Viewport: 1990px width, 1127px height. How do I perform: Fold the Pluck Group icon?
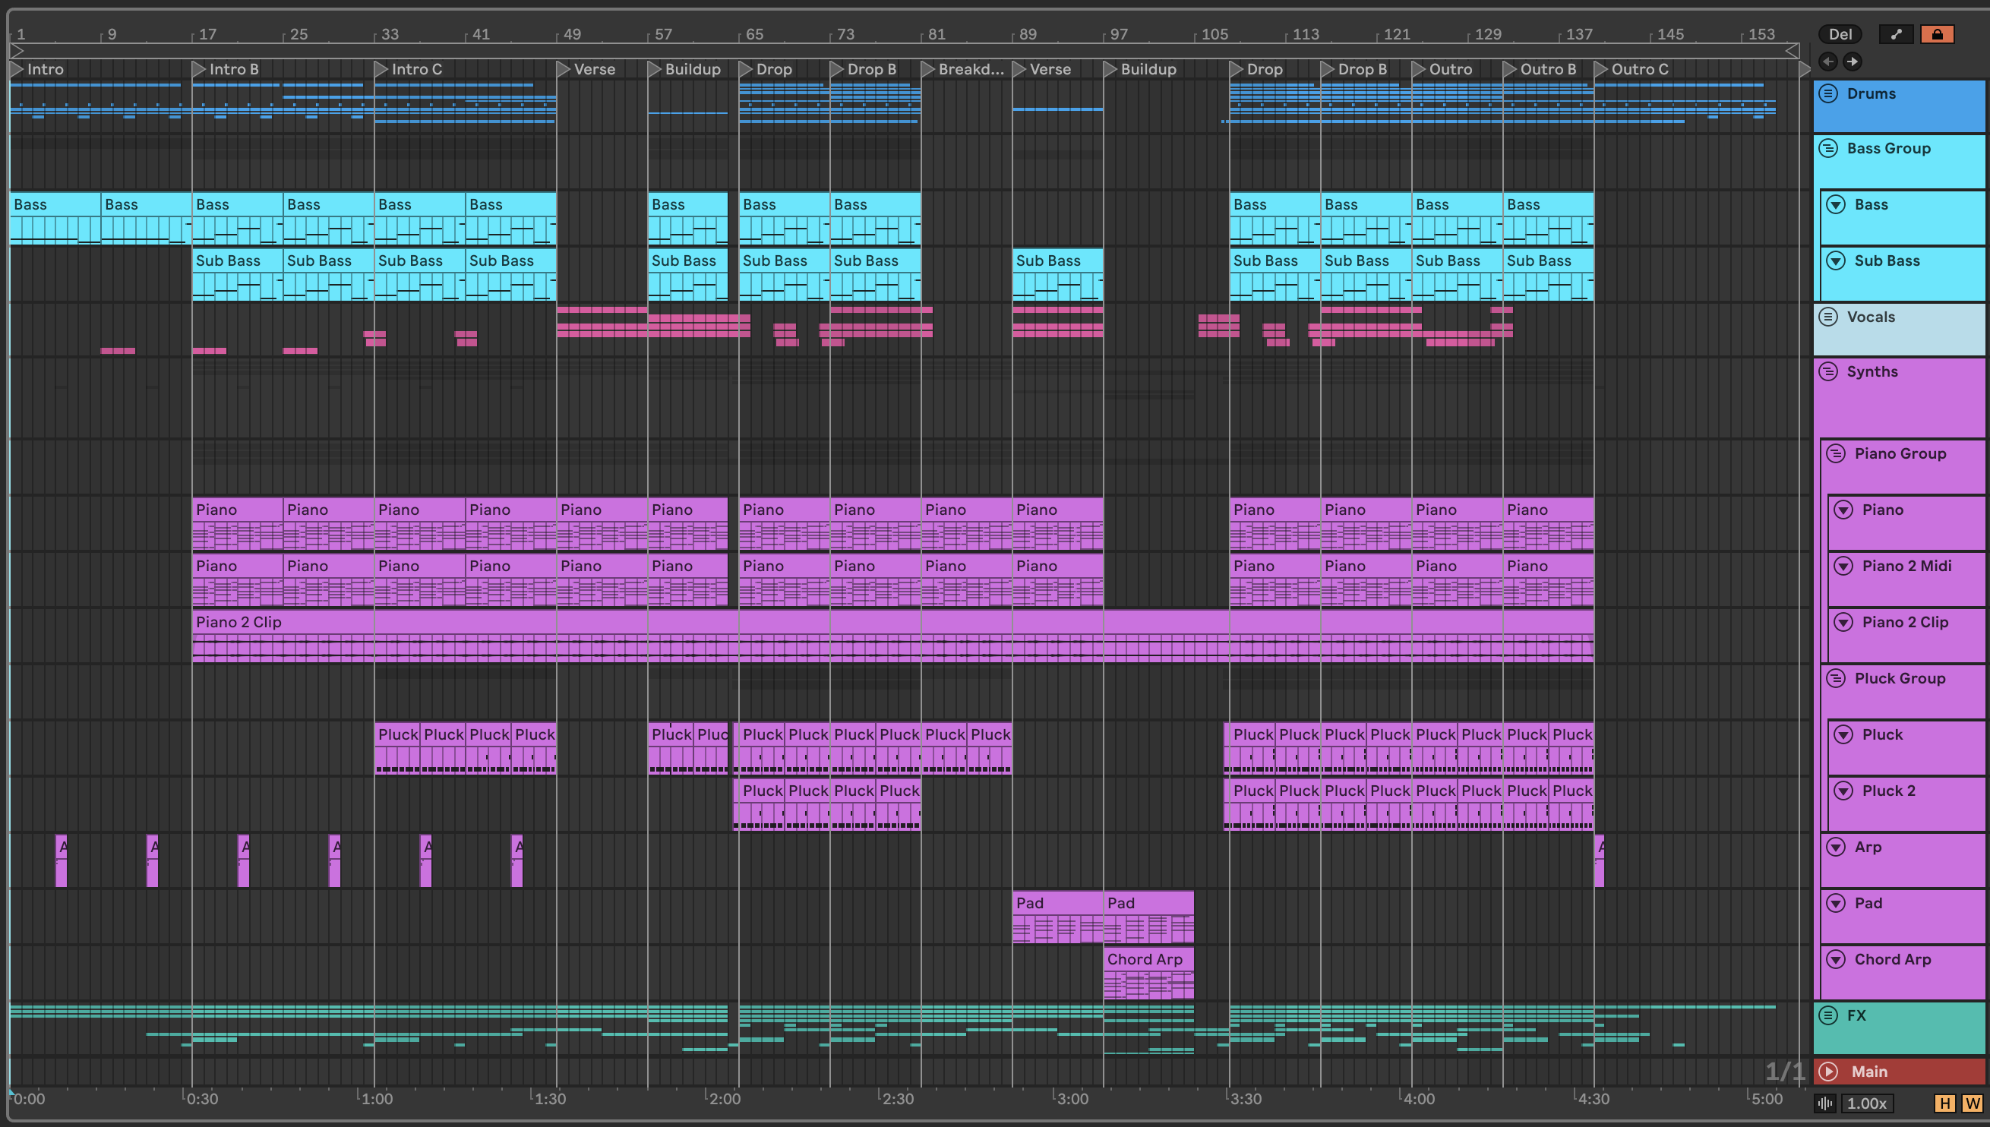[x=1836, y=679]
